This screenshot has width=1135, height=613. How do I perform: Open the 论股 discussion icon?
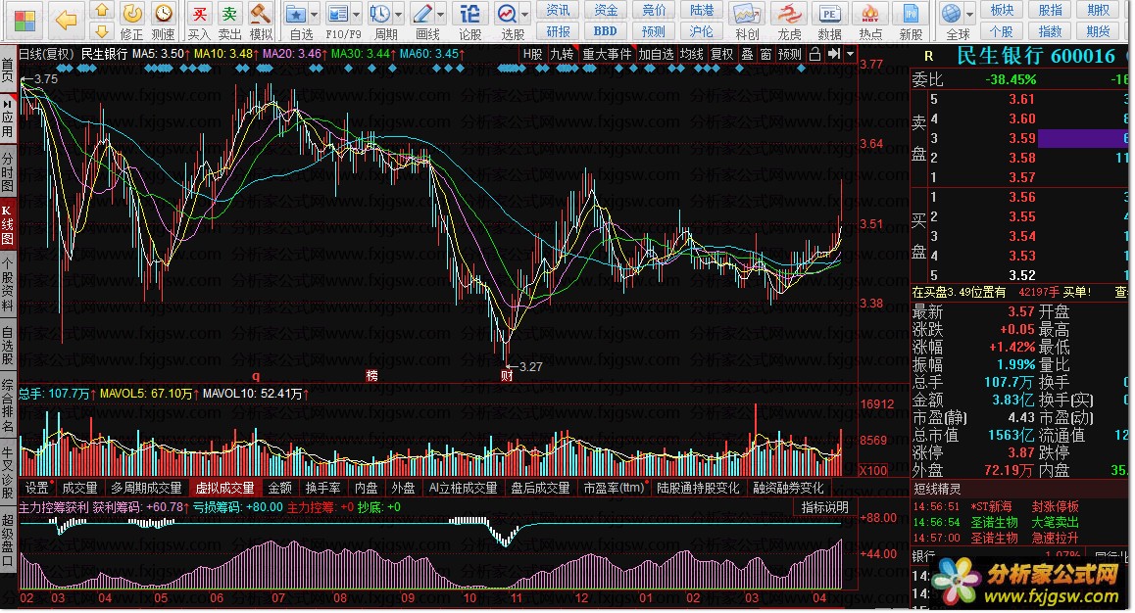[x=469, y=14]
